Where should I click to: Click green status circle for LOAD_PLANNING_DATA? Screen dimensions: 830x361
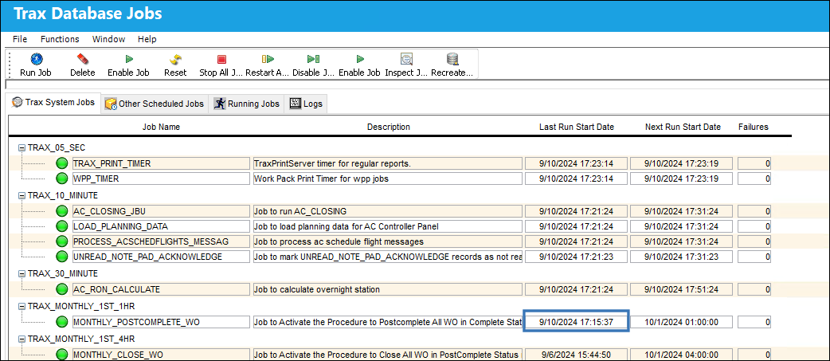point(62,226)
